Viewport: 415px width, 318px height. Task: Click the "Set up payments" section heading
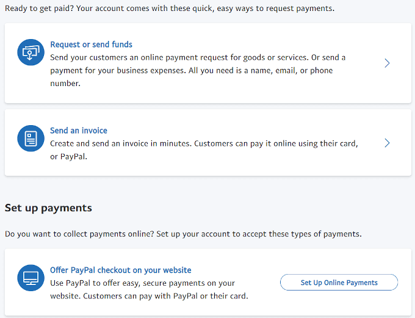click(48, 208)
